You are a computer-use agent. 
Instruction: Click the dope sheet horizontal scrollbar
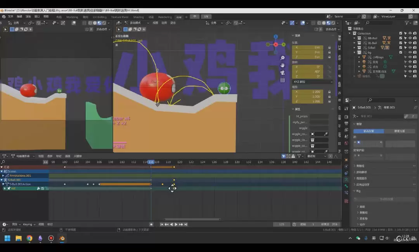pos(192,219)
